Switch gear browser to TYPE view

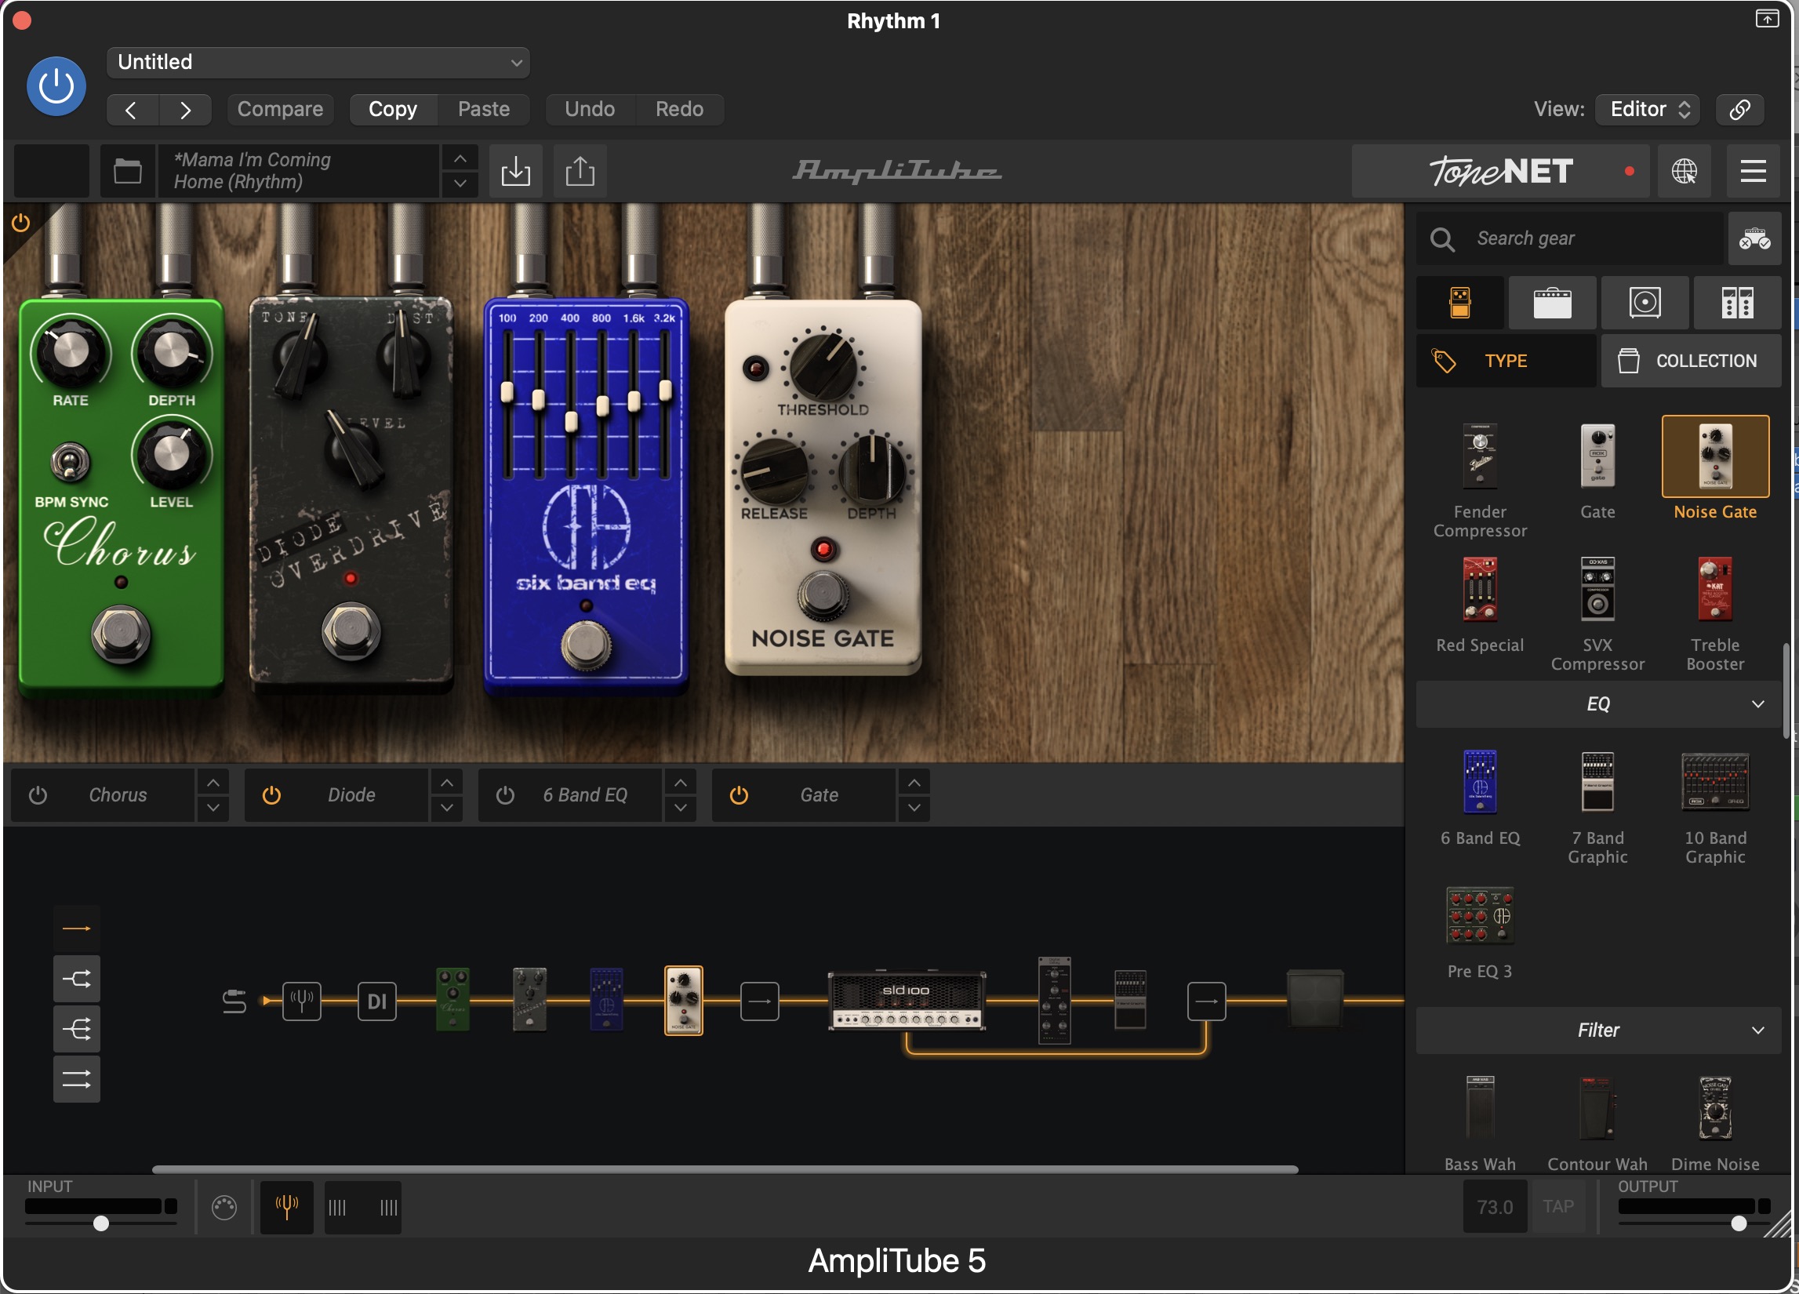(x=1506, y=361)
